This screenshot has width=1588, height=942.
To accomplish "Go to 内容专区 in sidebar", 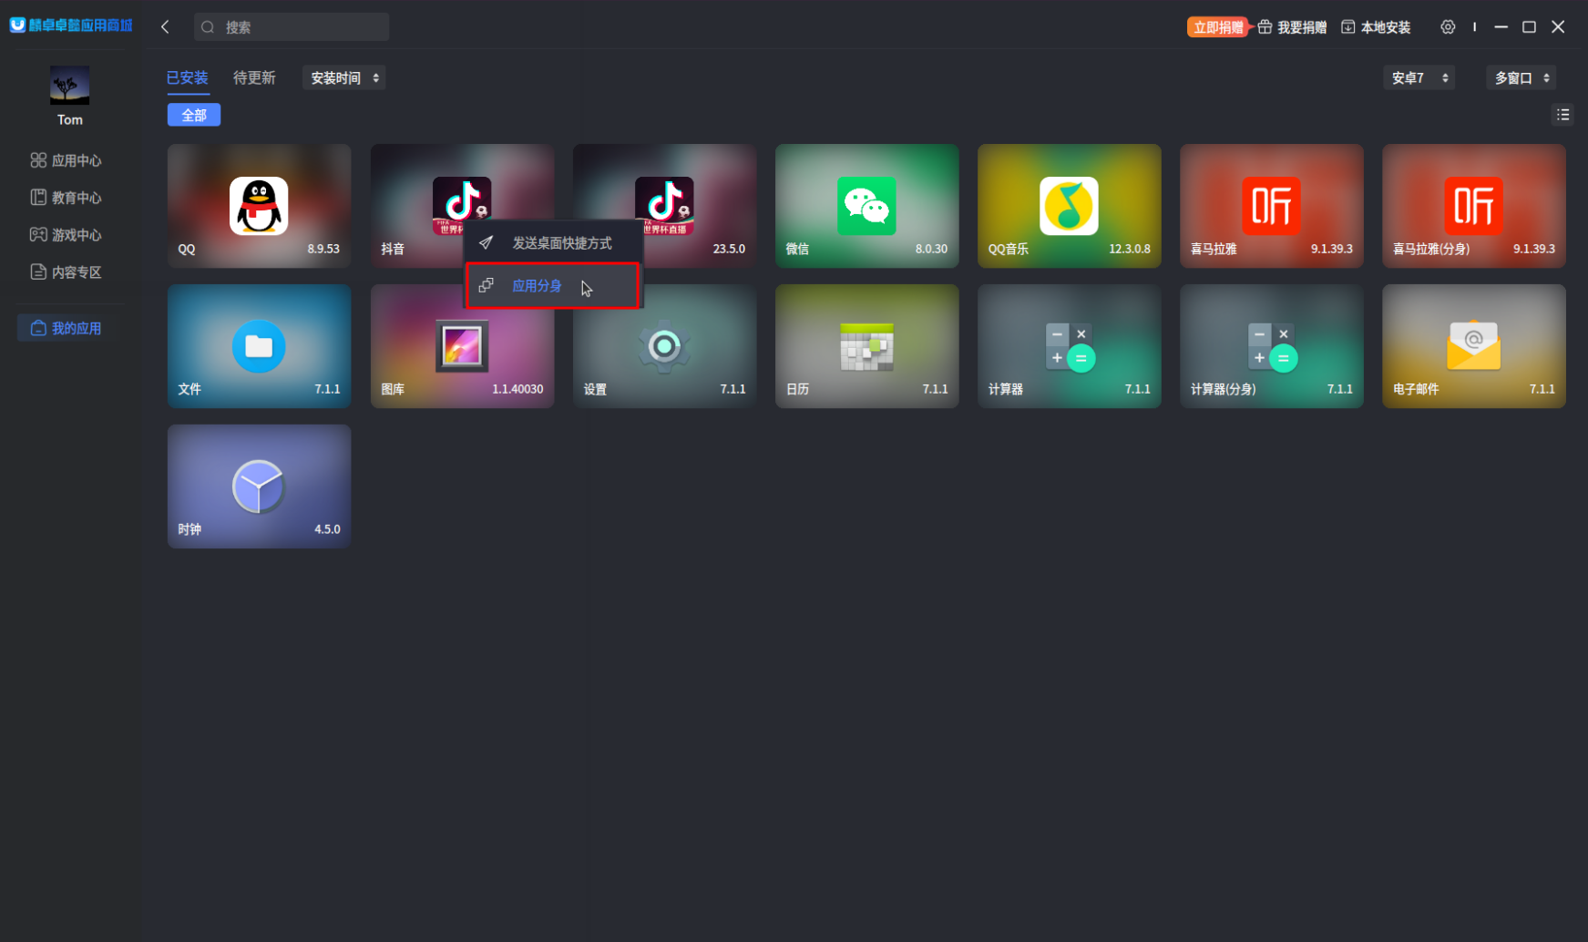I will [x=66, y=272].
